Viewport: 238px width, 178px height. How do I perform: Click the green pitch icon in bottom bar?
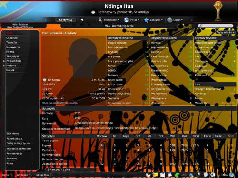(x=177, y=175)
